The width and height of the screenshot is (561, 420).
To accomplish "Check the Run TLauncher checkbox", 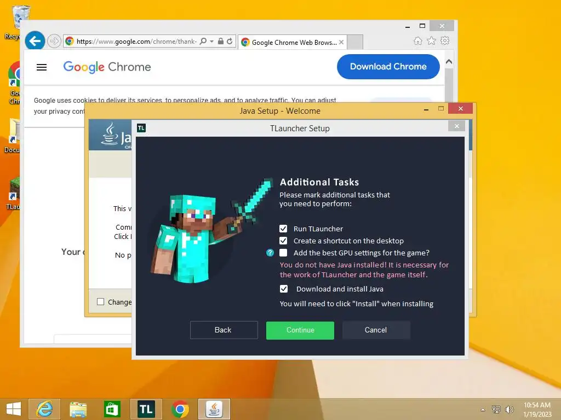I will [x=283, y=229].
